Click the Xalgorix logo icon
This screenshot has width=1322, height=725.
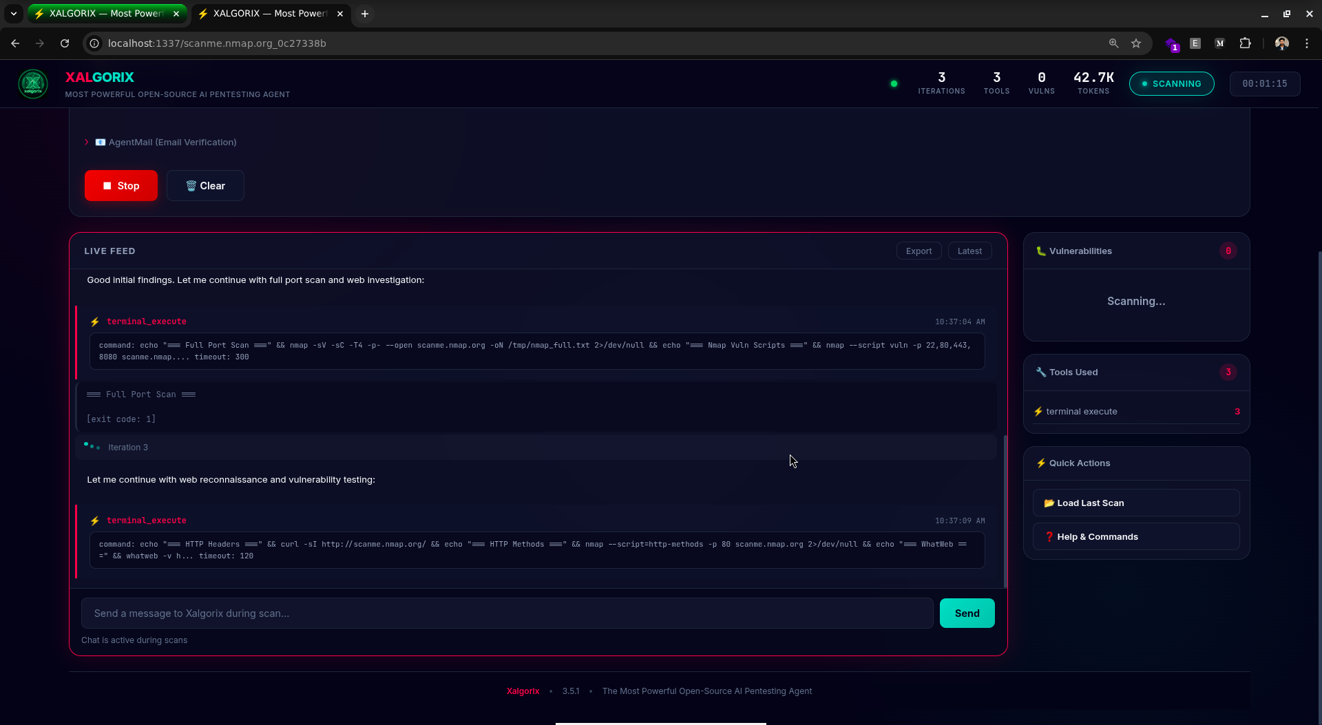(x=33, y=84)
